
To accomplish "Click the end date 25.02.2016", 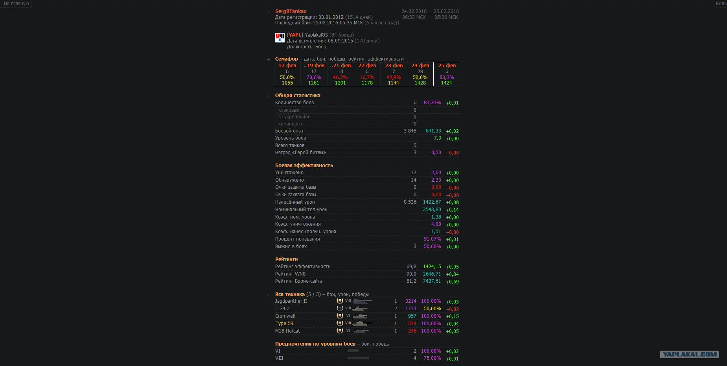I will coord(446,11).
